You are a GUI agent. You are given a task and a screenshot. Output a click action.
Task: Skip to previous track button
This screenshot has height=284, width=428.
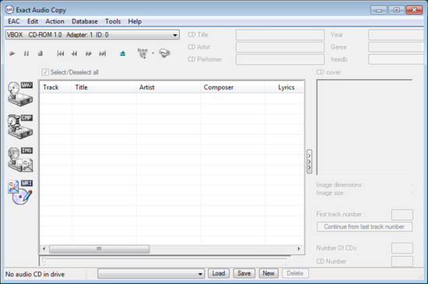(x=61, y=54)
